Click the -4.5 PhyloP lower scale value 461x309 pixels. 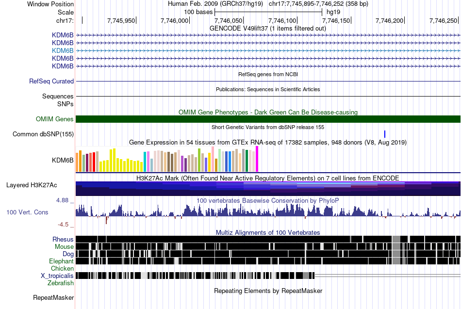click(63, 225)
